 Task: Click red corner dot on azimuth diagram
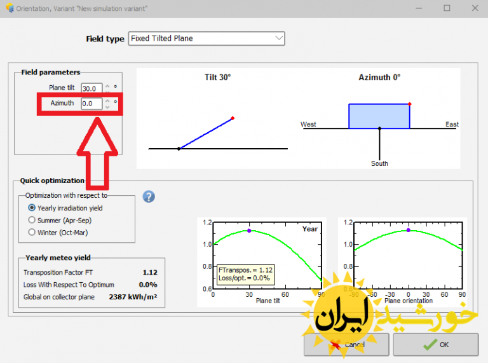click(x=410, y=104)
